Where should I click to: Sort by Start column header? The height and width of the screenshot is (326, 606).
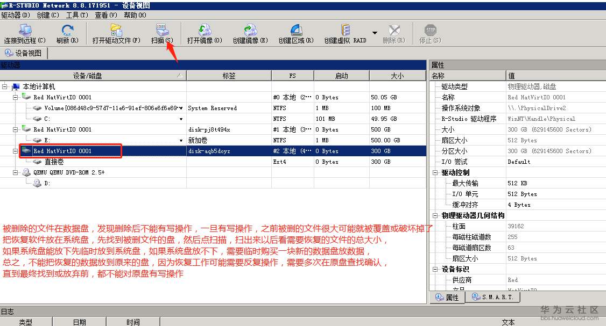tap(342, 76)
